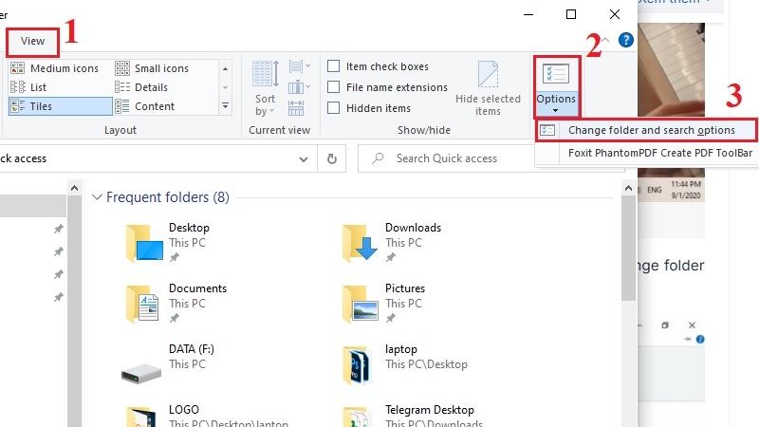Select Small icons layout
The width and height of the screenshot is (759, 427).
click(152, 68)
